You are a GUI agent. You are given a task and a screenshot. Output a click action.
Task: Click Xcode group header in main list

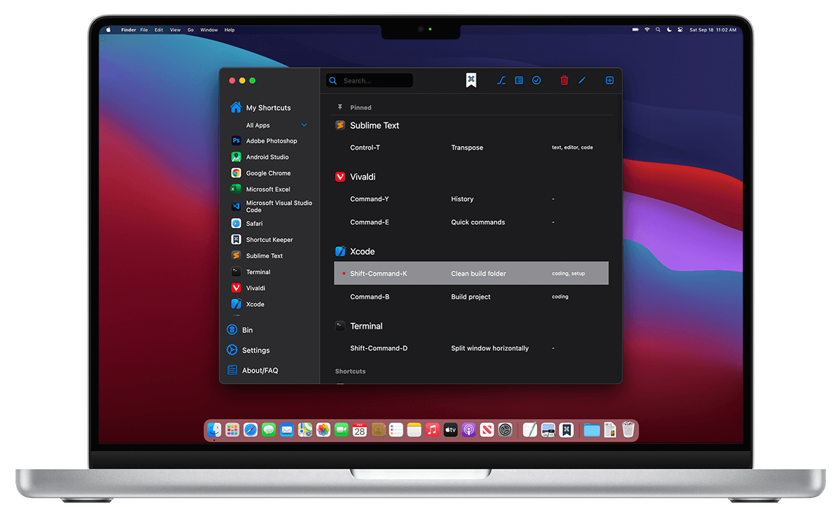coord(355,251)
